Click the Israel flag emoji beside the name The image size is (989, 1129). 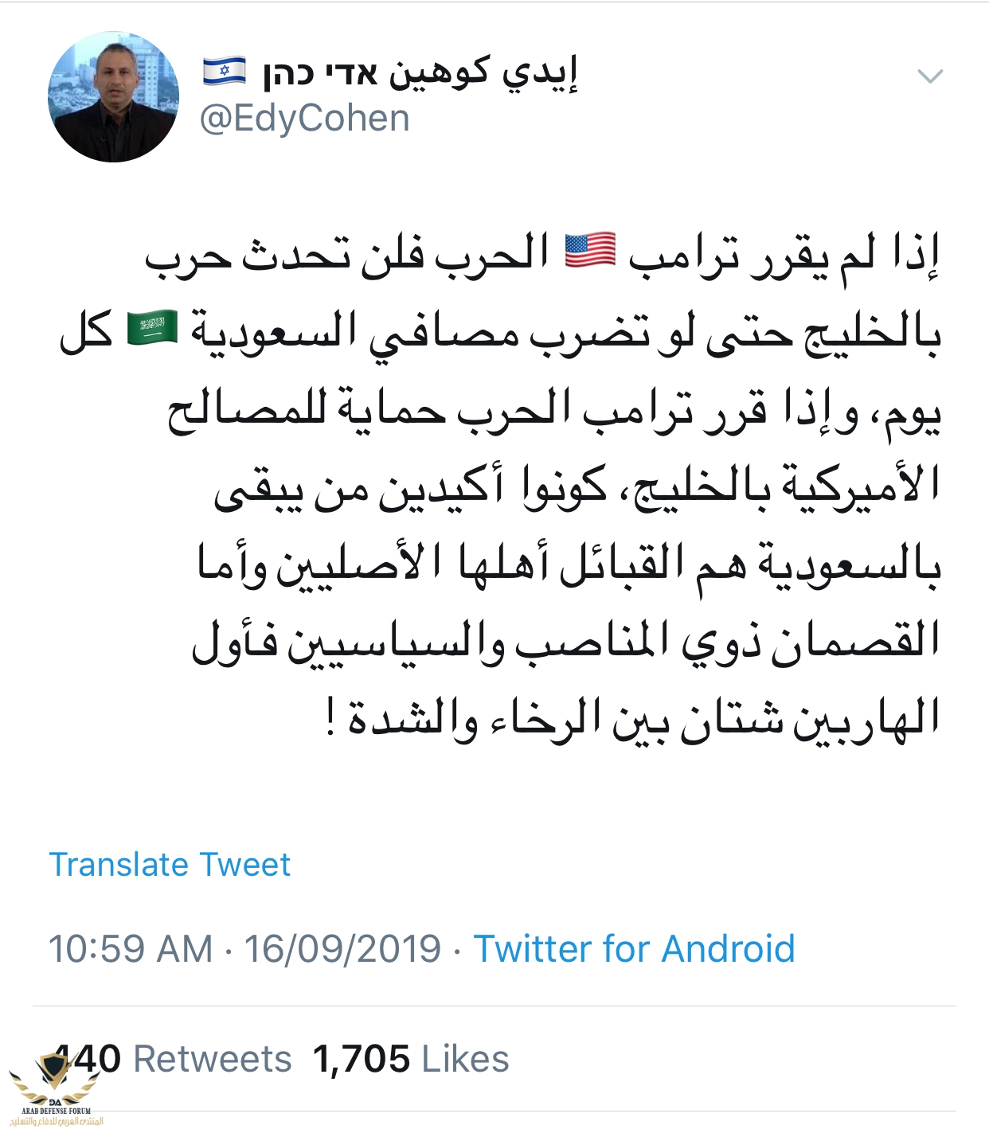point(224,72)
